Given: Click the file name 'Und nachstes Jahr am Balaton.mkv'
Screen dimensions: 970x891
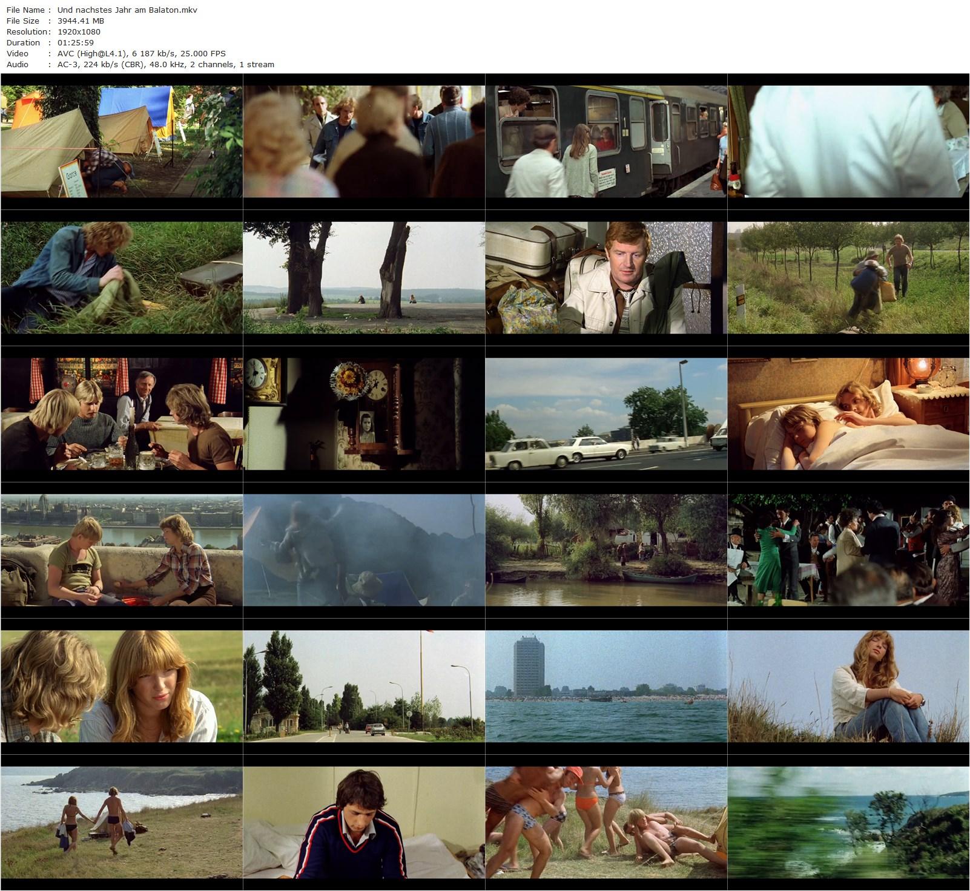Looking at the screenshot, I should [127, 10].
